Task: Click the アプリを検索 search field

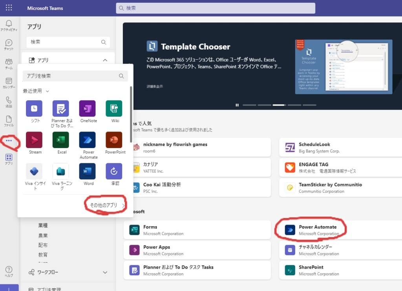Action: coord(71,76)
